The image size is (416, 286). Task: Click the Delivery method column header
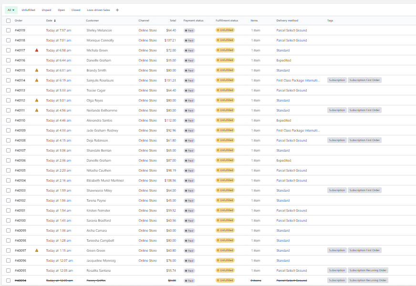(x=287, y=20)
